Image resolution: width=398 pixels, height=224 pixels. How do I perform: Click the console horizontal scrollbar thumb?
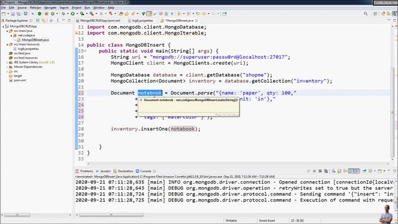(111, 215)
